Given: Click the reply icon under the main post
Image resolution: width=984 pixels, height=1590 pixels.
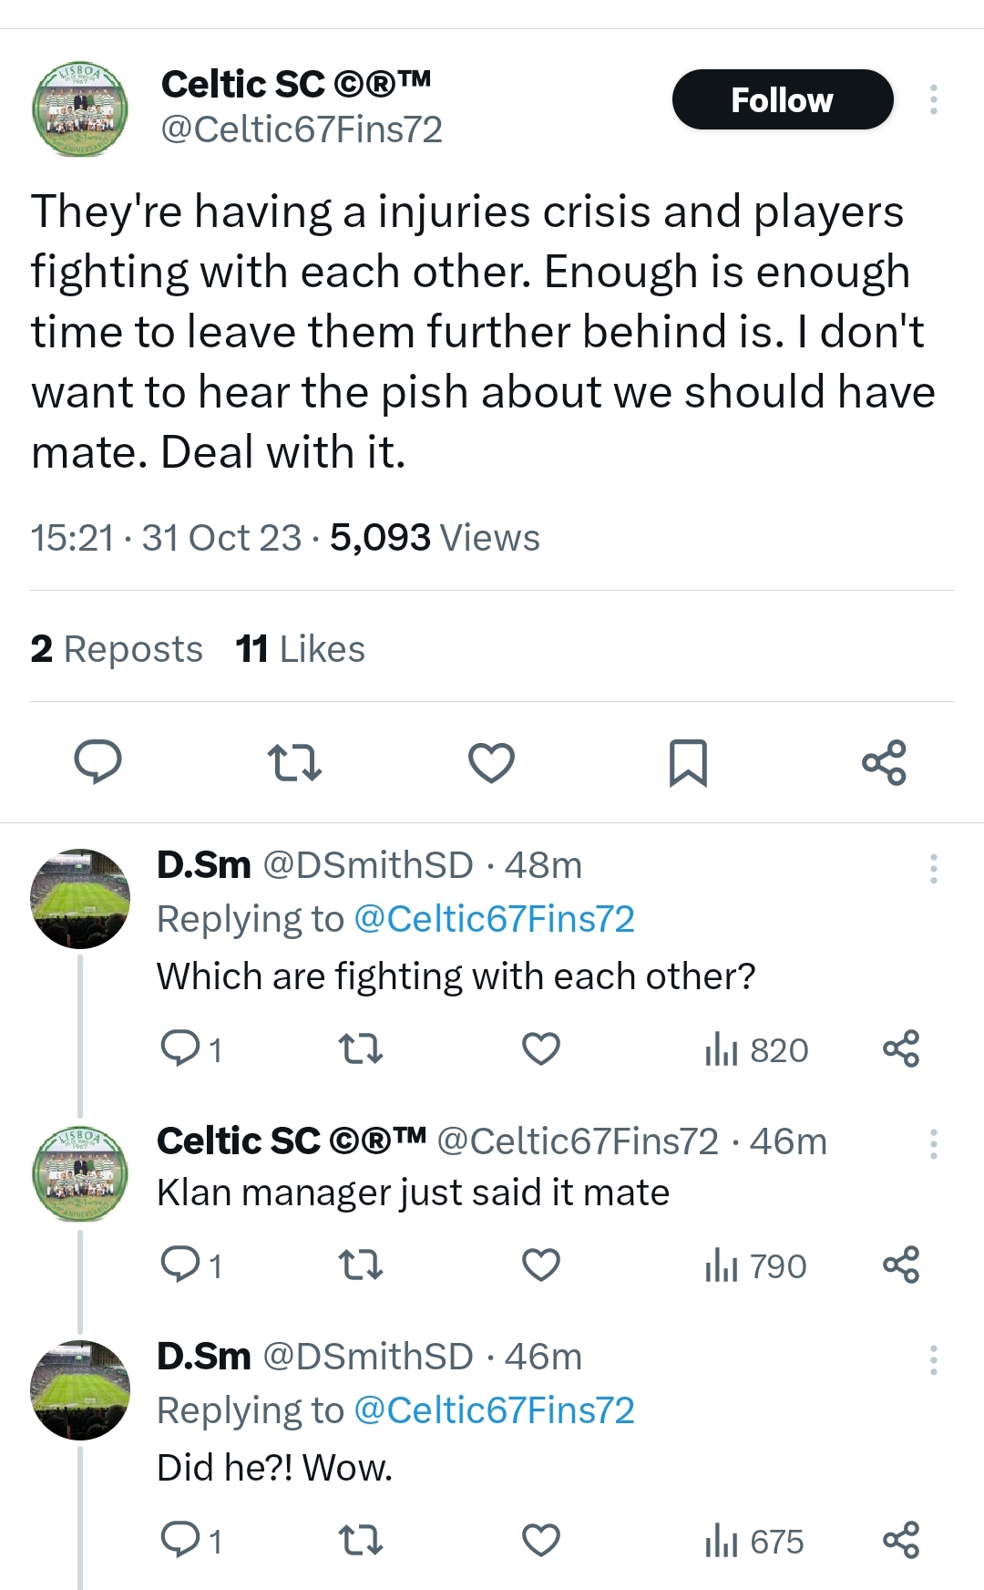Looking at the screenshot, I should pos(97,762).
